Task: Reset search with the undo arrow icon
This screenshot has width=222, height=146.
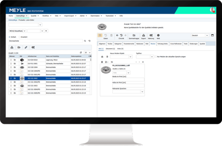Action: click(90, 41)
